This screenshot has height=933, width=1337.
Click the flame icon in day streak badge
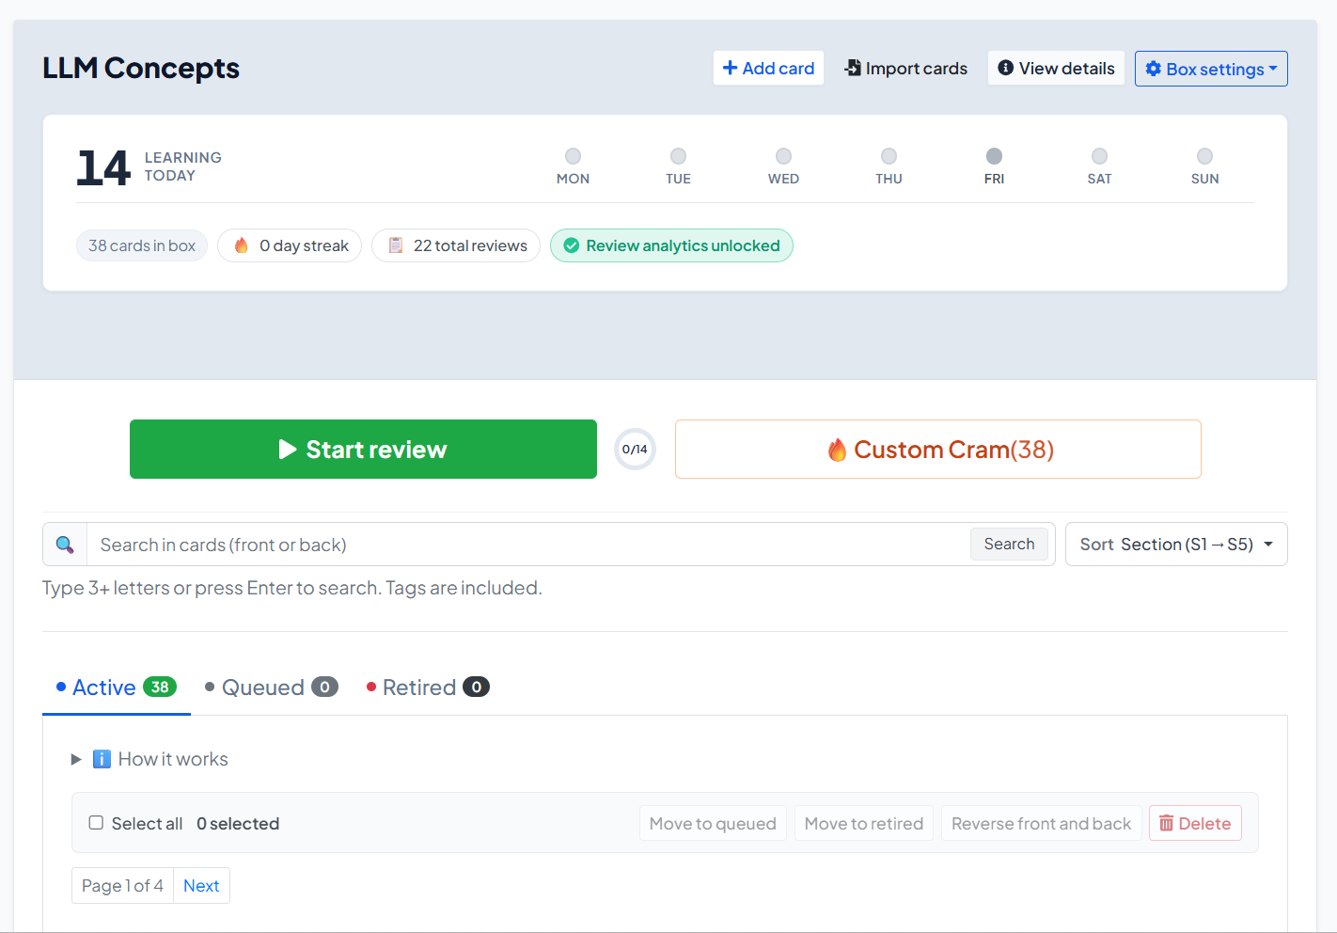pos(242,245)
